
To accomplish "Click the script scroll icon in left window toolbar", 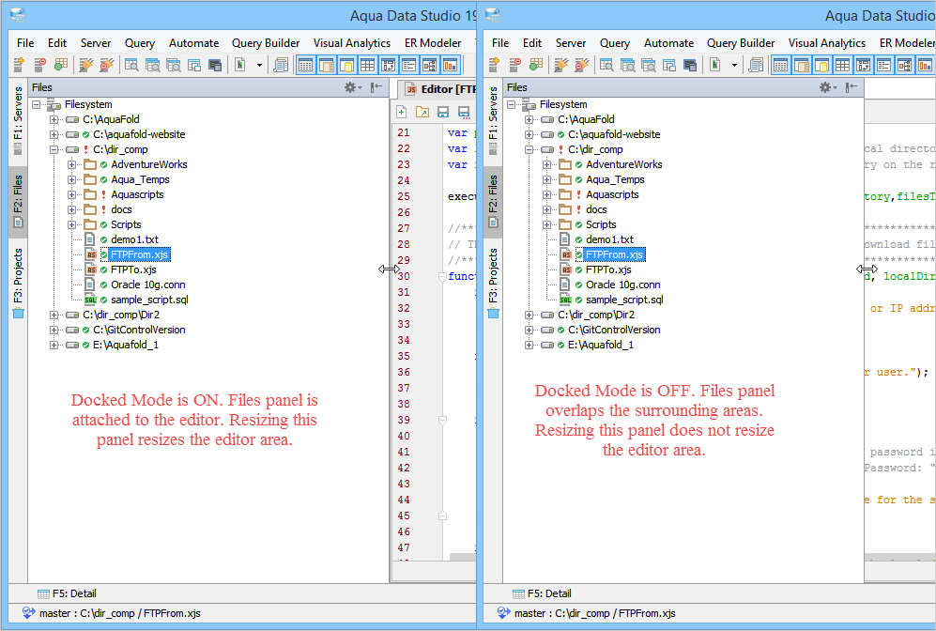I will [281, 65].
